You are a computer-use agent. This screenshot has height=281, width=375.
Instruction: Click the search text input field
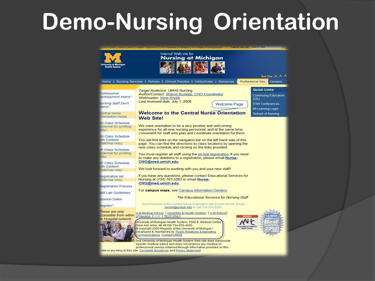click(x=266, y=47)
